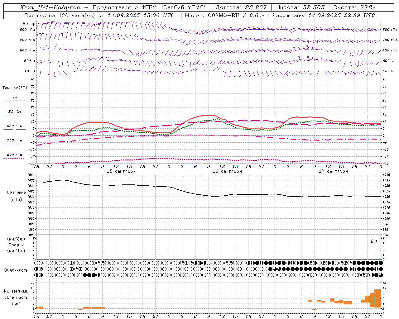Click the (км) unit under convective cloud label
Viewport: 399px width, 319px height.
[x=16, y=303]
